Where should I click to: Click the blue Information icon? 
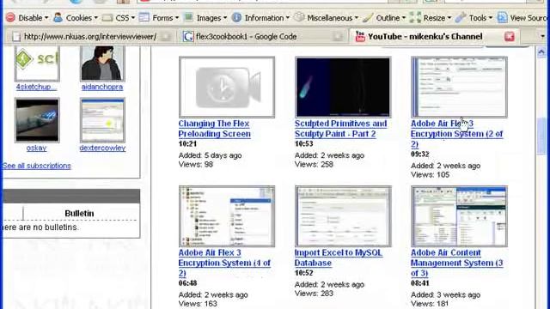click(237, 17)
